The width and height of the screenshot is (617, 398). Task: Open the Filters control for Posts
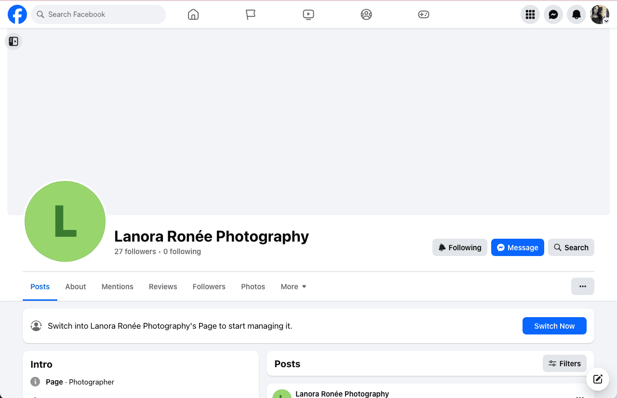pyautogui.click(x=564, y=364)
